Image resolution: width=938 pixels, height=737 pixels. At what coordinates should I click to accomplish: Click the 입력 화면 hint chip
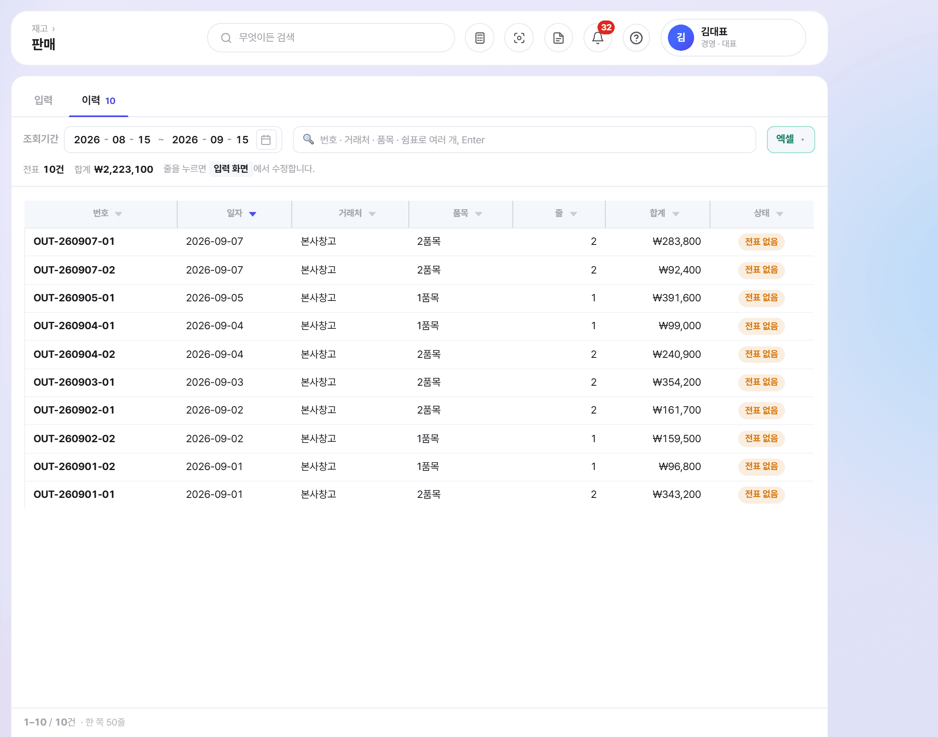click(x=231, y=169)
